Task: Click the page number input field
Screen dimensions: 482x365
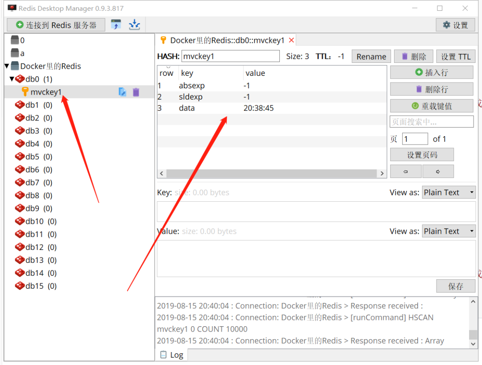Action: tap(415, 139)
